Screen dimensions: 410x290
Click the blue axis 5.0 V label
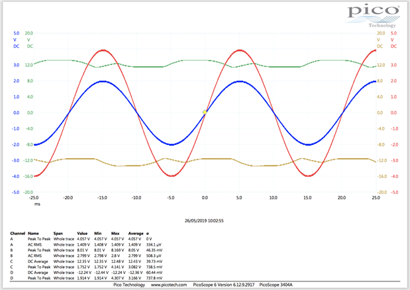[x=16, y=32]
